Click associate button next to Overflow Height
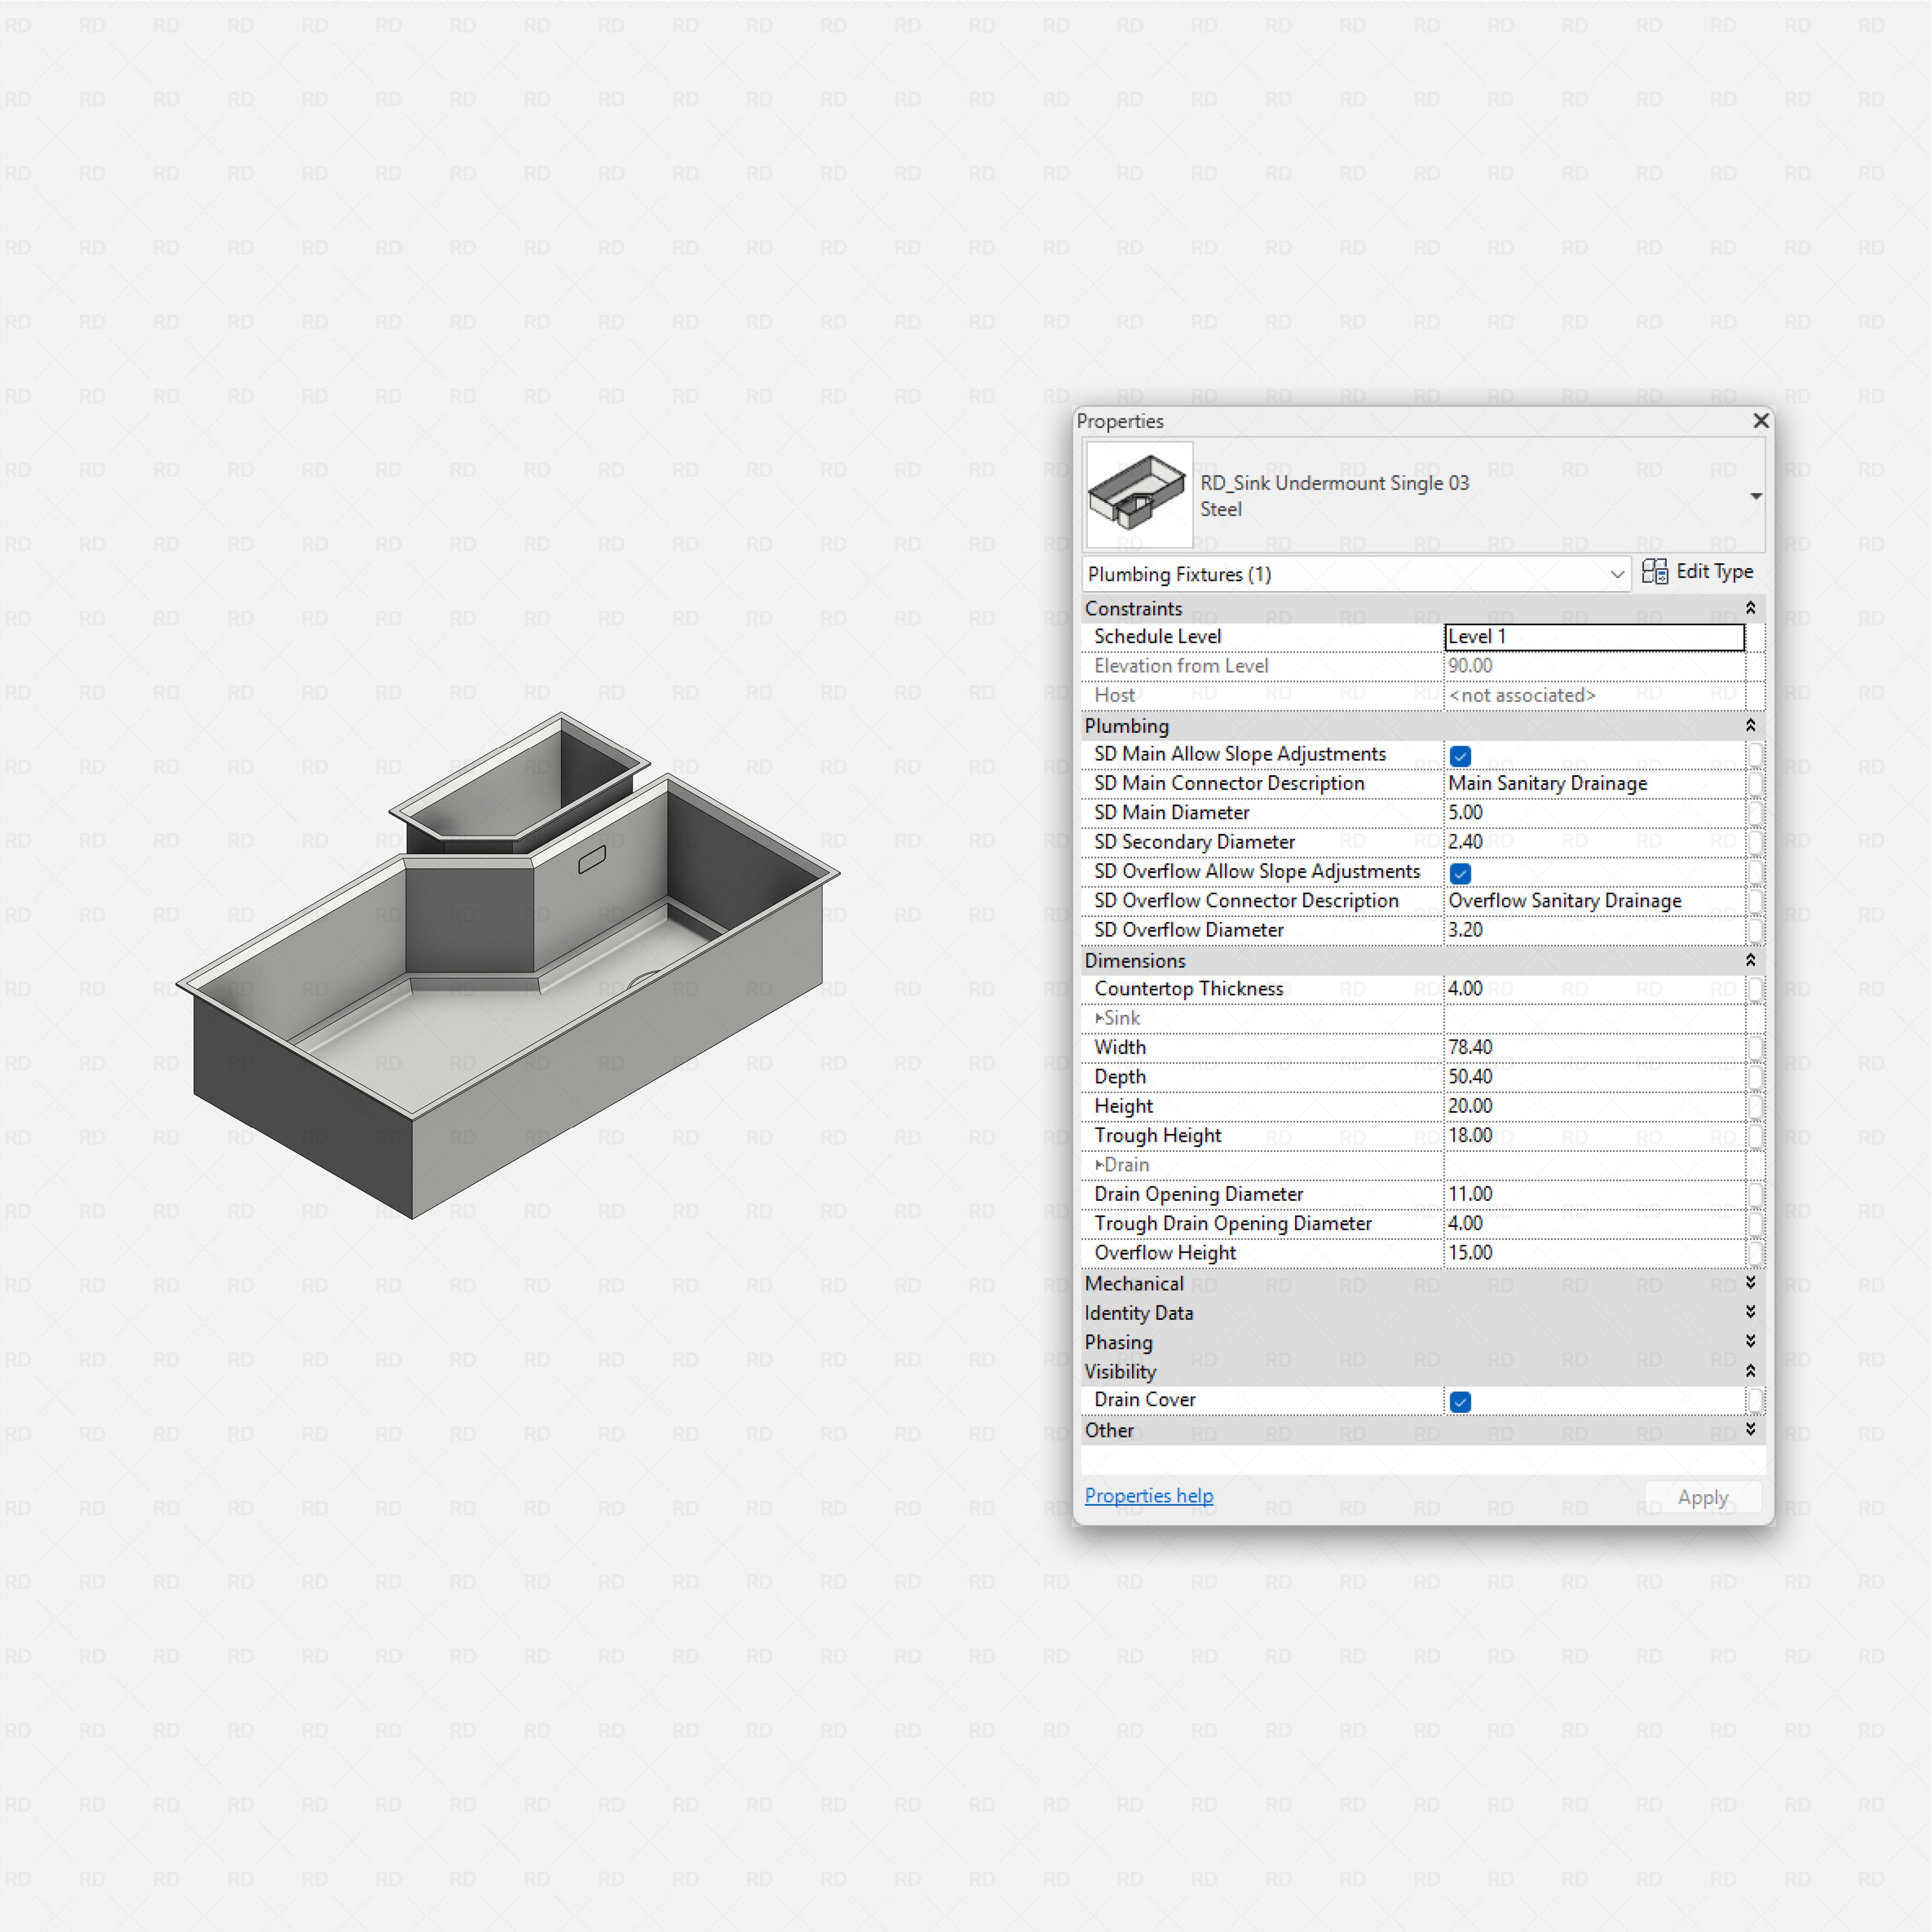 pyautogui.click(x=1757, y=1253)
